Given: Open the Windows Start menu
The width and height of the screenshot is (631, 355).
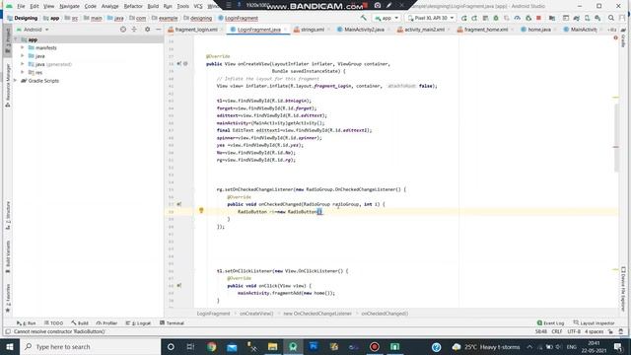Looking at the screenshot, I should click(10, 346).
